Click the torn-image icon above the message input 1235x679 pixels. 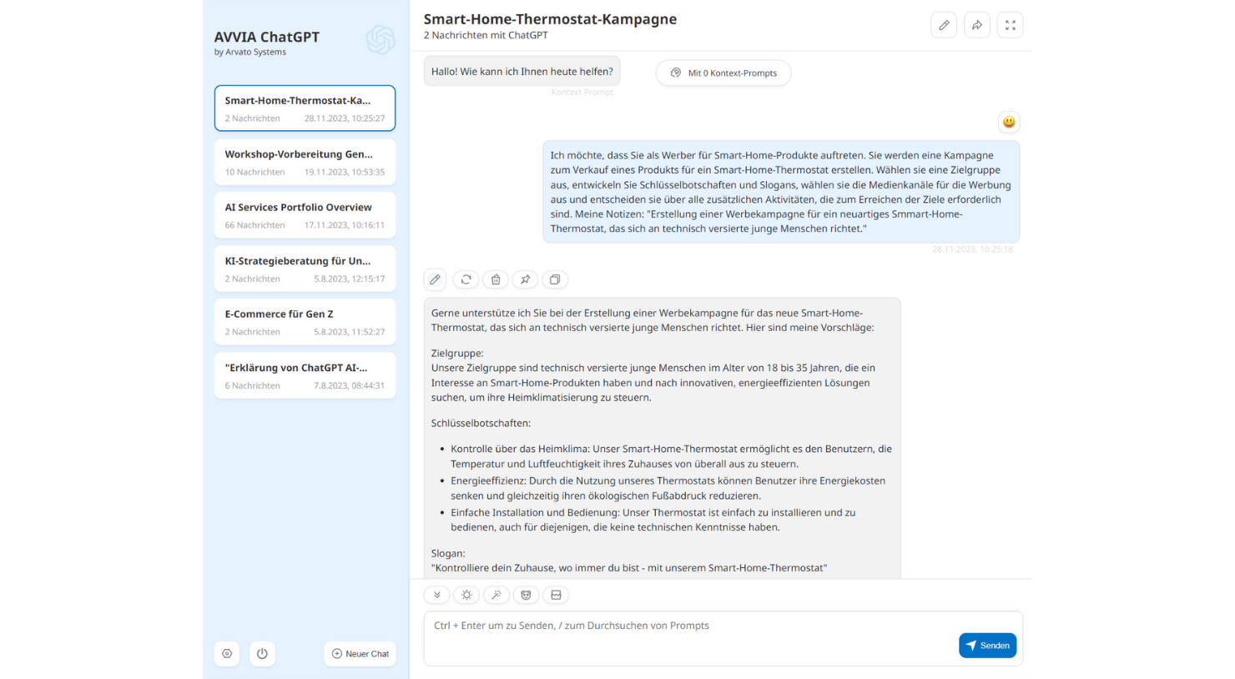pyautogui.click(x=556, y=595)
